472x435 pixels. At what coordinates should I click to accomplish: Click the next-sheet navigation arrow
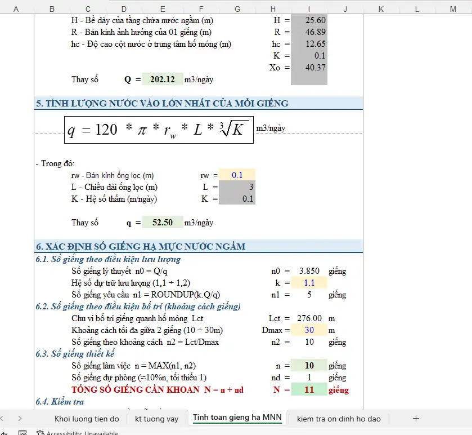coord(20,419)
